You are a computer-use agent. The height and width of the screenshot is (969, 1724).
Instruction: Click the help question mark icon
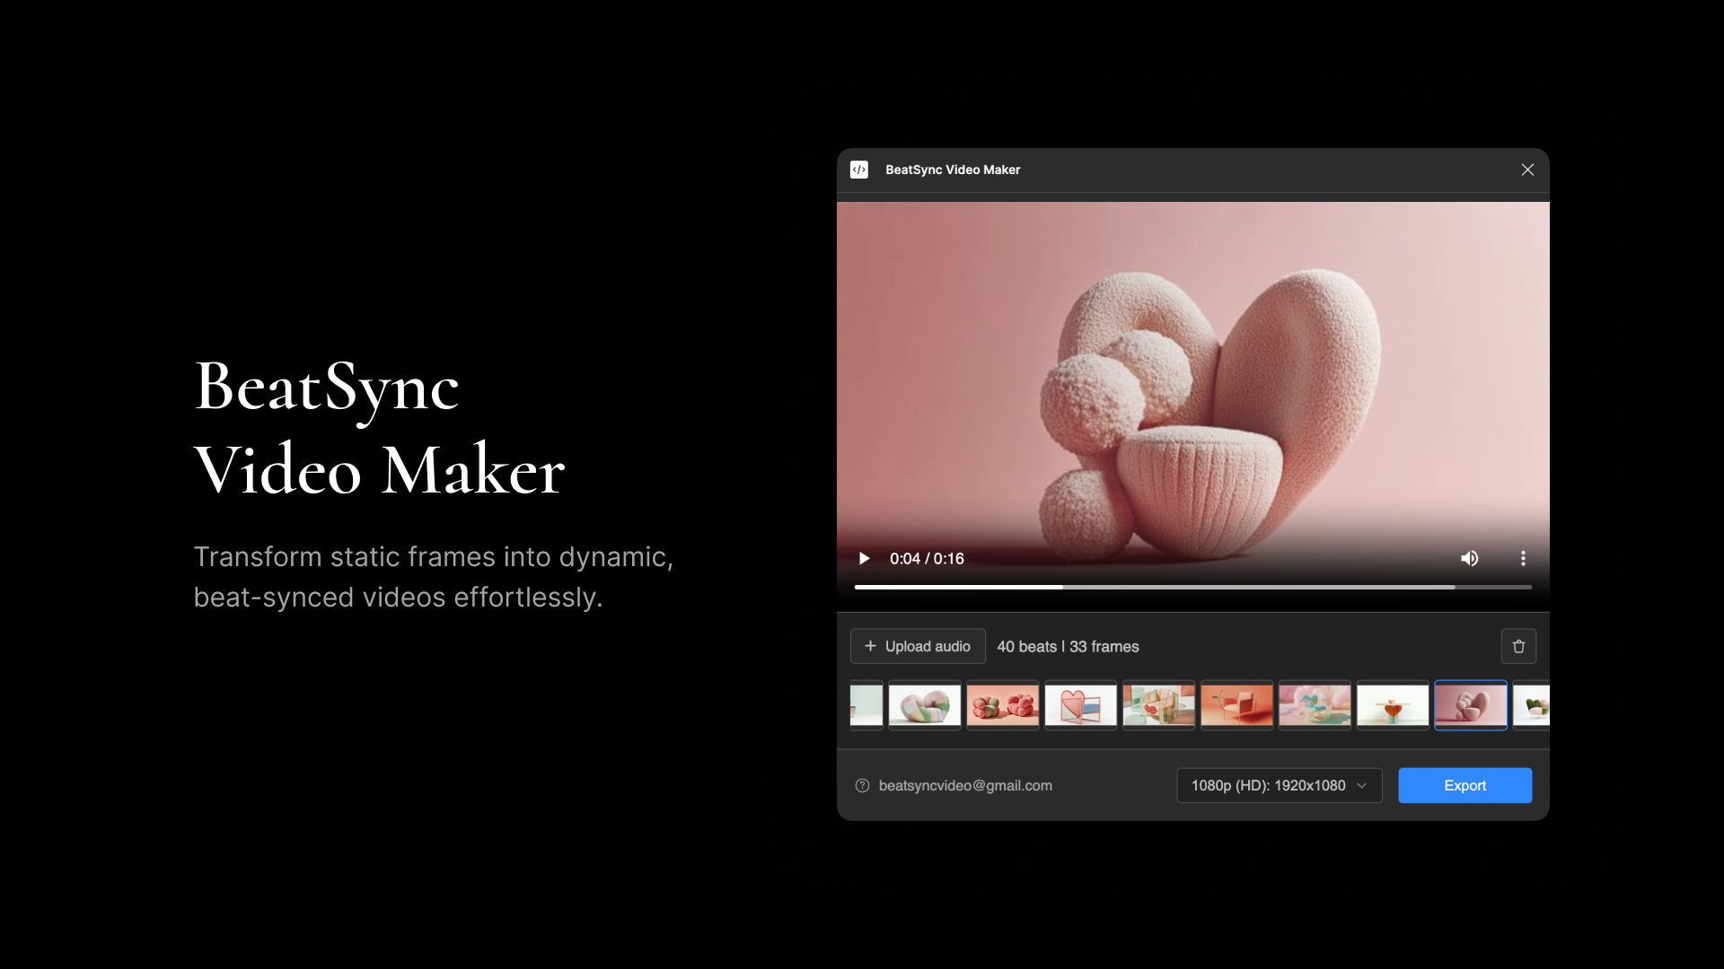tap(862, 785)
